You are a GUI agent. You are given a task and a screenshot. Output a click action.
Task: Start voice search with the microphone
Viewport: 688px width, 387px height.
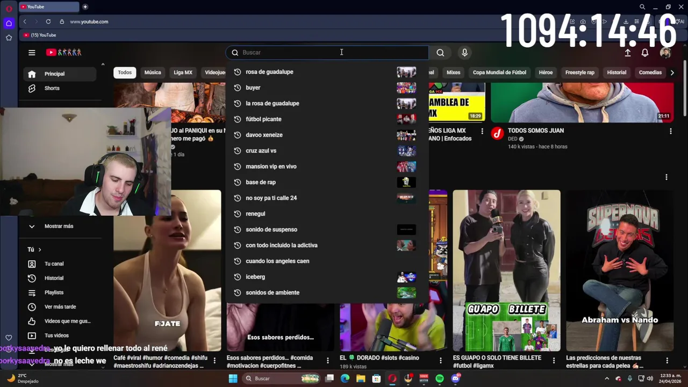[x=464, y=52]
